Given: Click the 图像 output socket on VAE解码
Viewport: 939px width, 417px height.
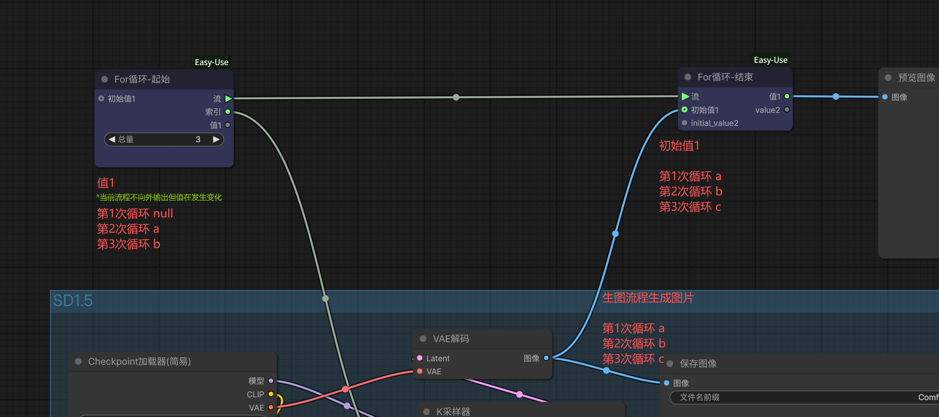Looking at the screenshot, I should (x=546, y=358).
